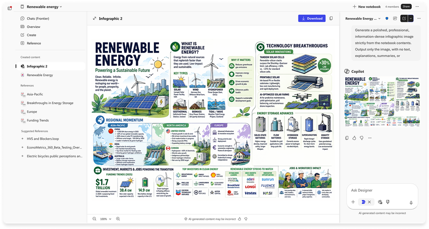The image size is (429, 229).
Task: Remove the Designer agent chip
Action: tap(369, 202)
